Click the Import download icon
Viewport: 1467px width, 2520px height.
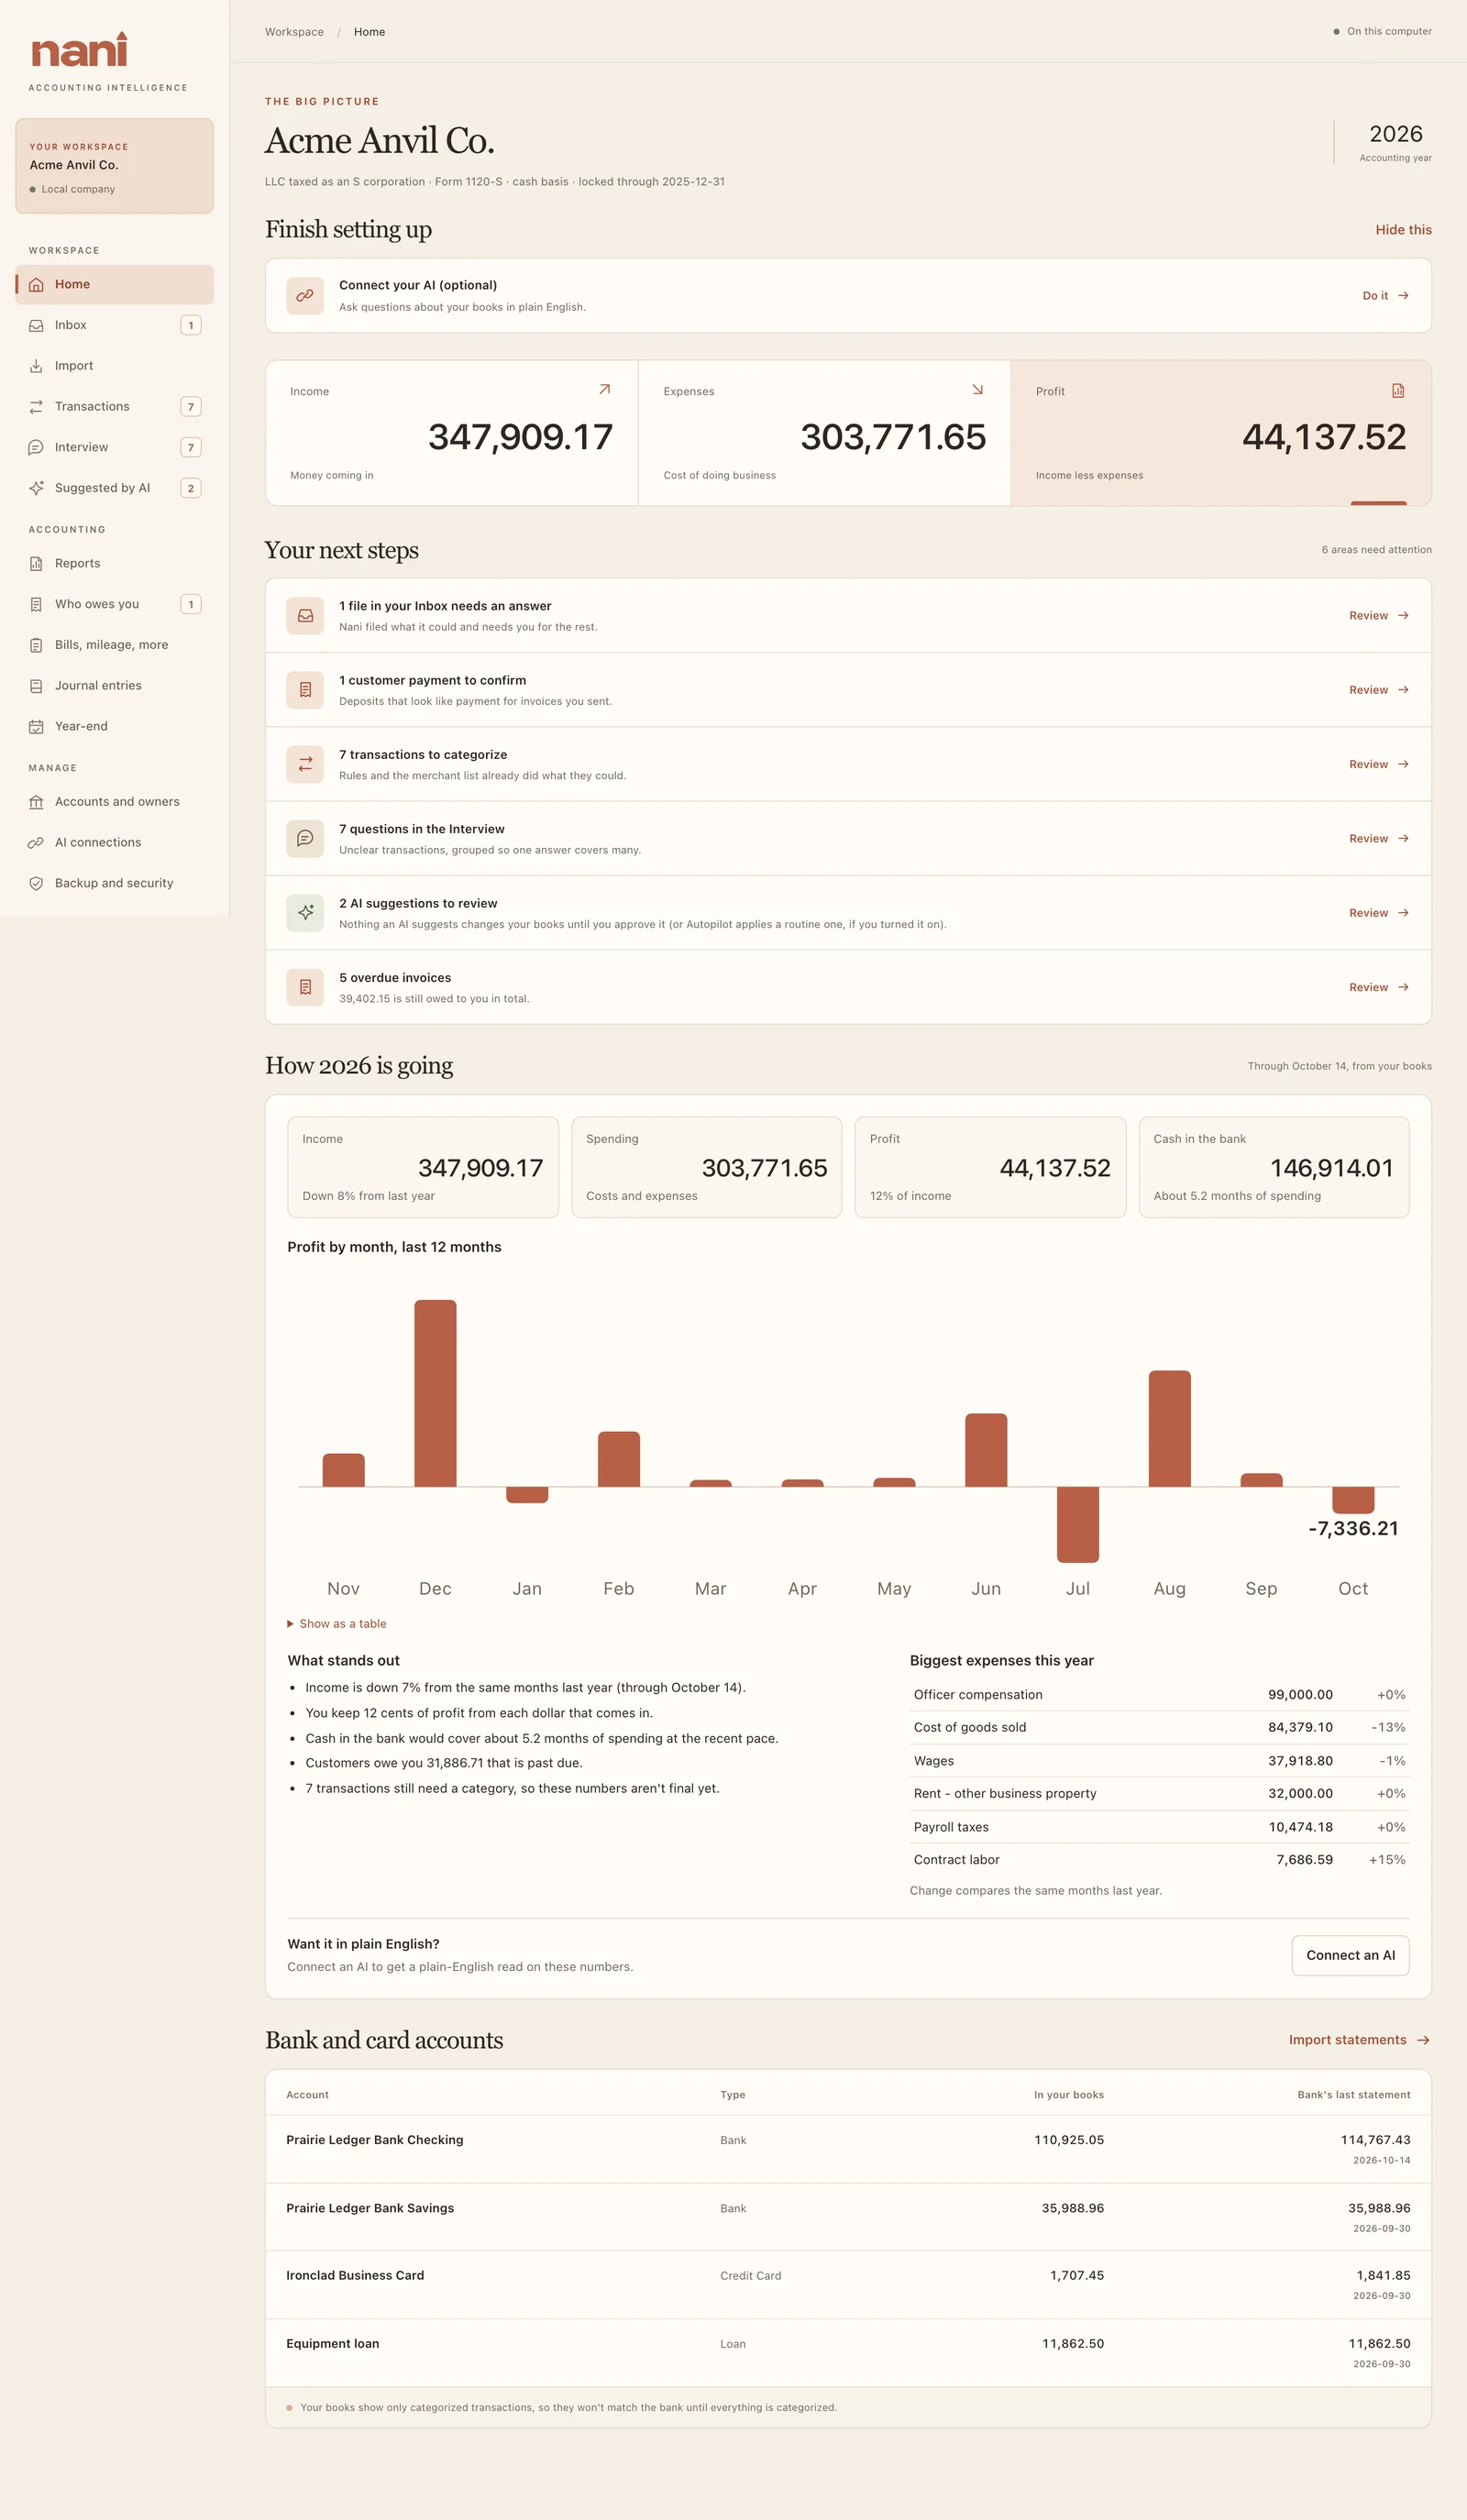[x=36, y=366]
